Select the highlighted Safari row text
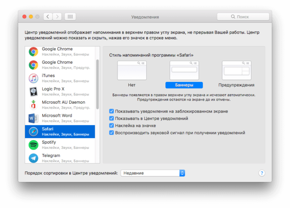This screenshot has height=208, width=290. [x=65, y=131]
